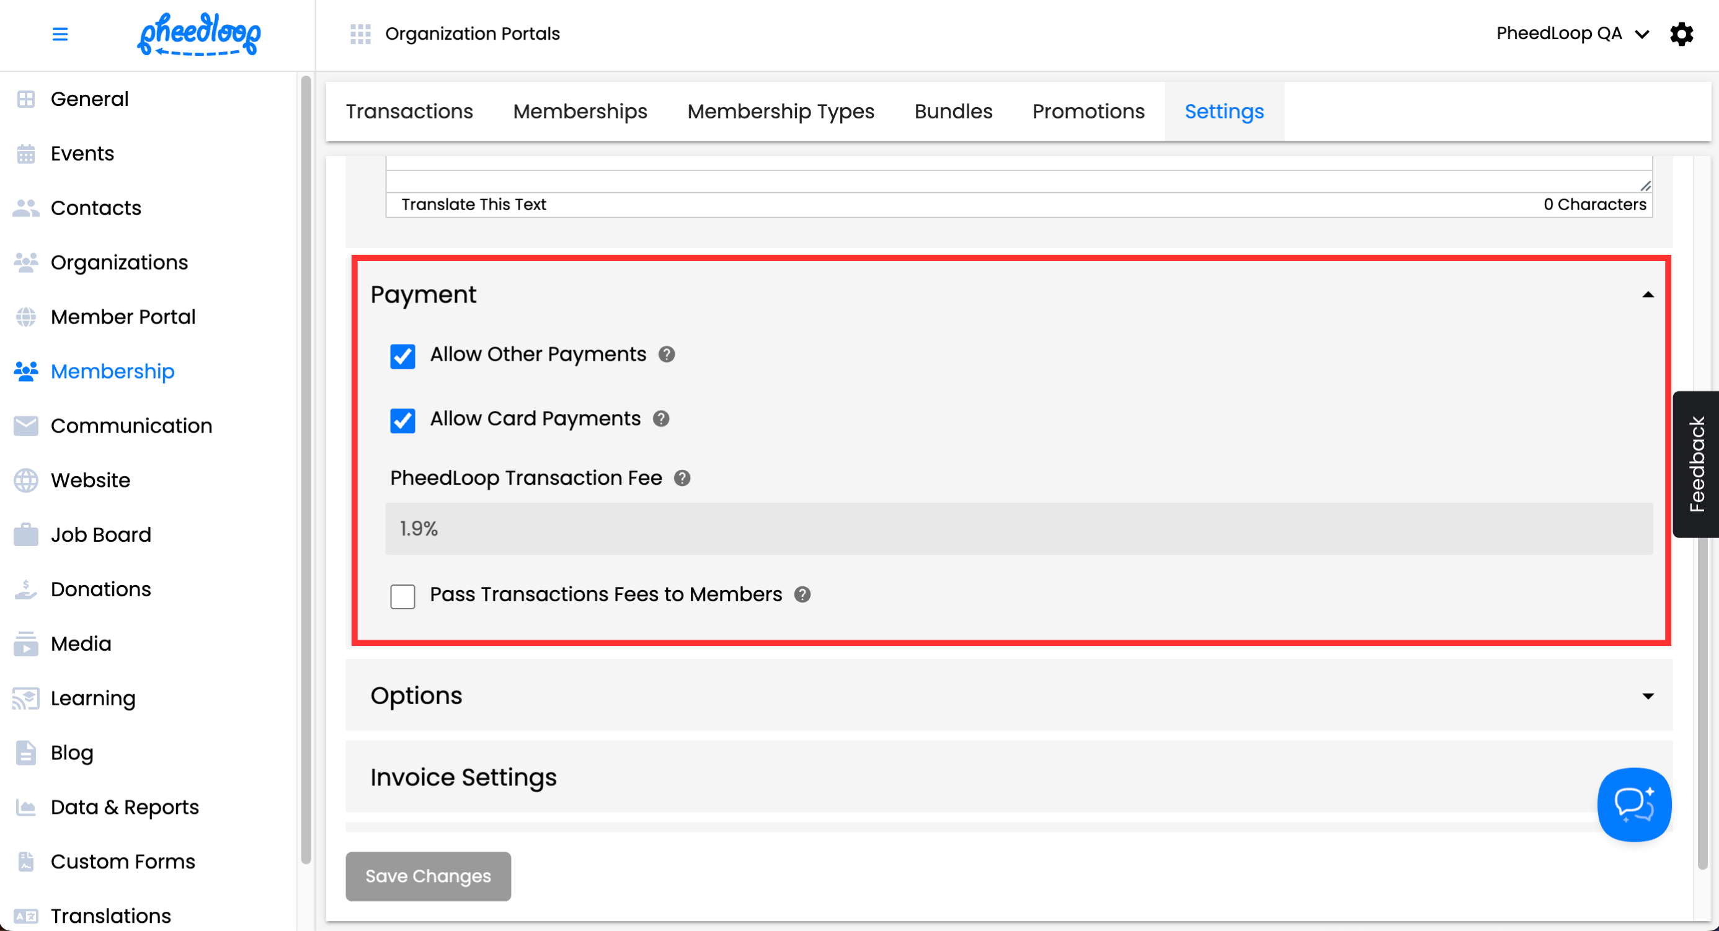Screen dimensions: 1719x931
Task: Click the Donations sidebar icon
Action: click(x=25, y=589)
